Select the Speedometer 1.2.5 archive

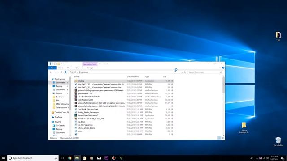85,93
